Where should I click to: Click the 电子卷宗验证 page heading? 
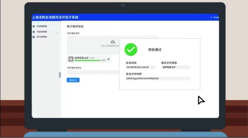pos(75,26)
